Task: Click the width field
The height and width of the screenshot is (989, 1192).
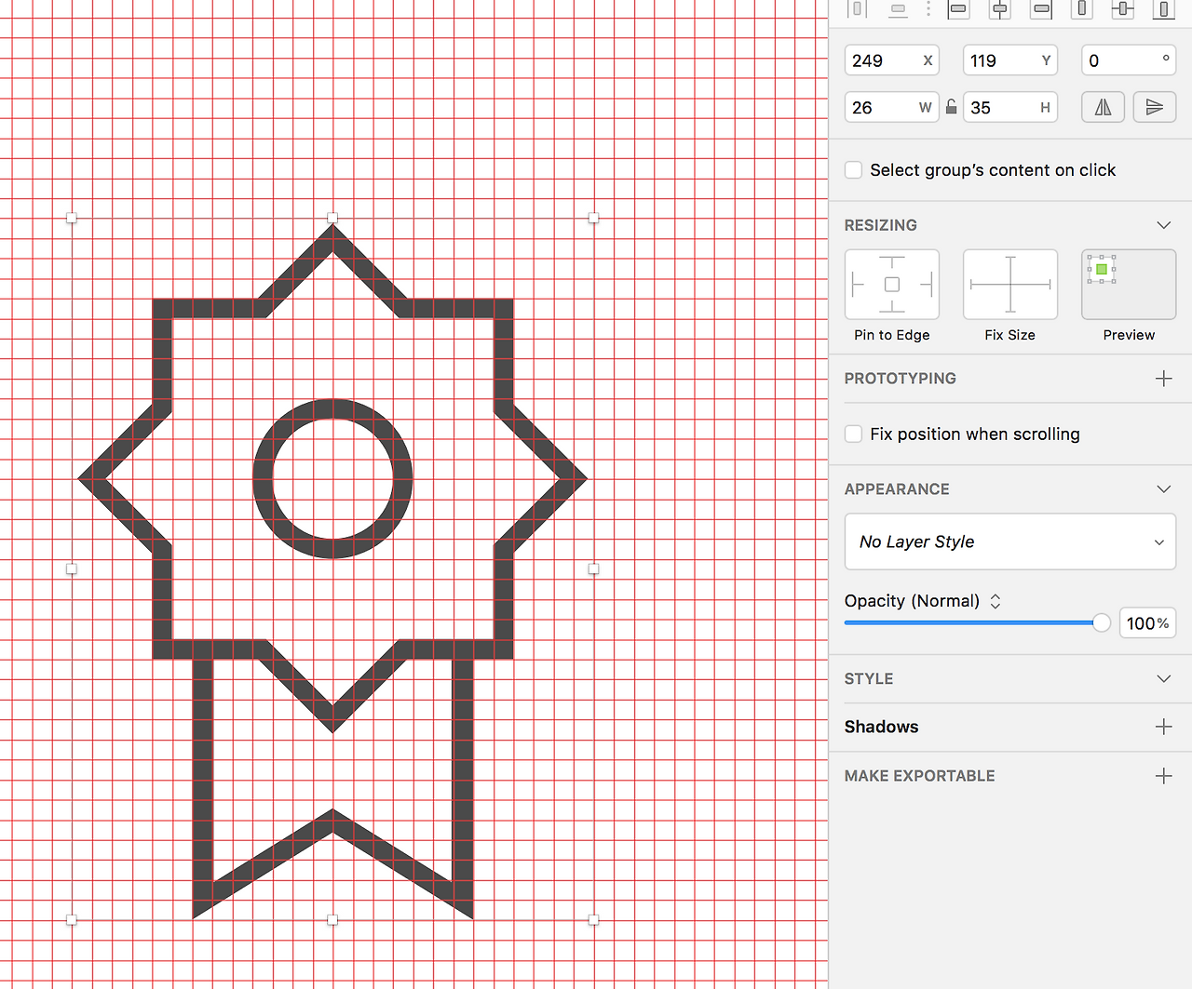Action: tap(892, 107)
